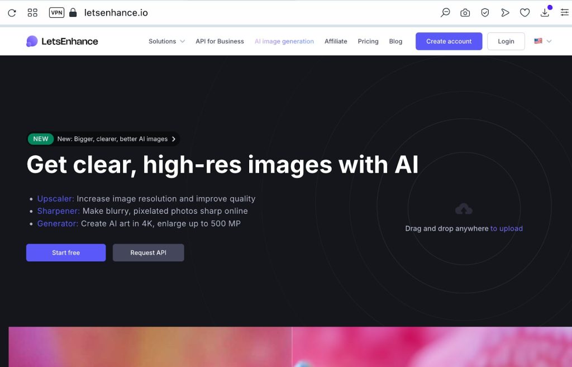Open the 'New: Bigger, clearer, better AI images' banner

pyautogui.click(x=103, y=139)
